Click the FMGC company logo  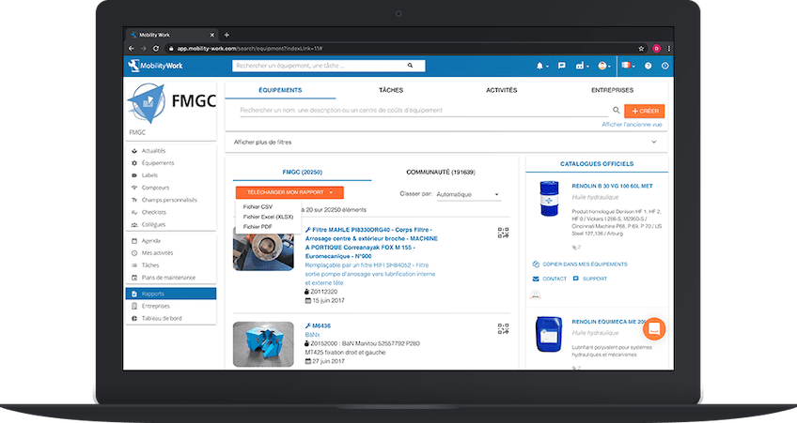point(171,103)
